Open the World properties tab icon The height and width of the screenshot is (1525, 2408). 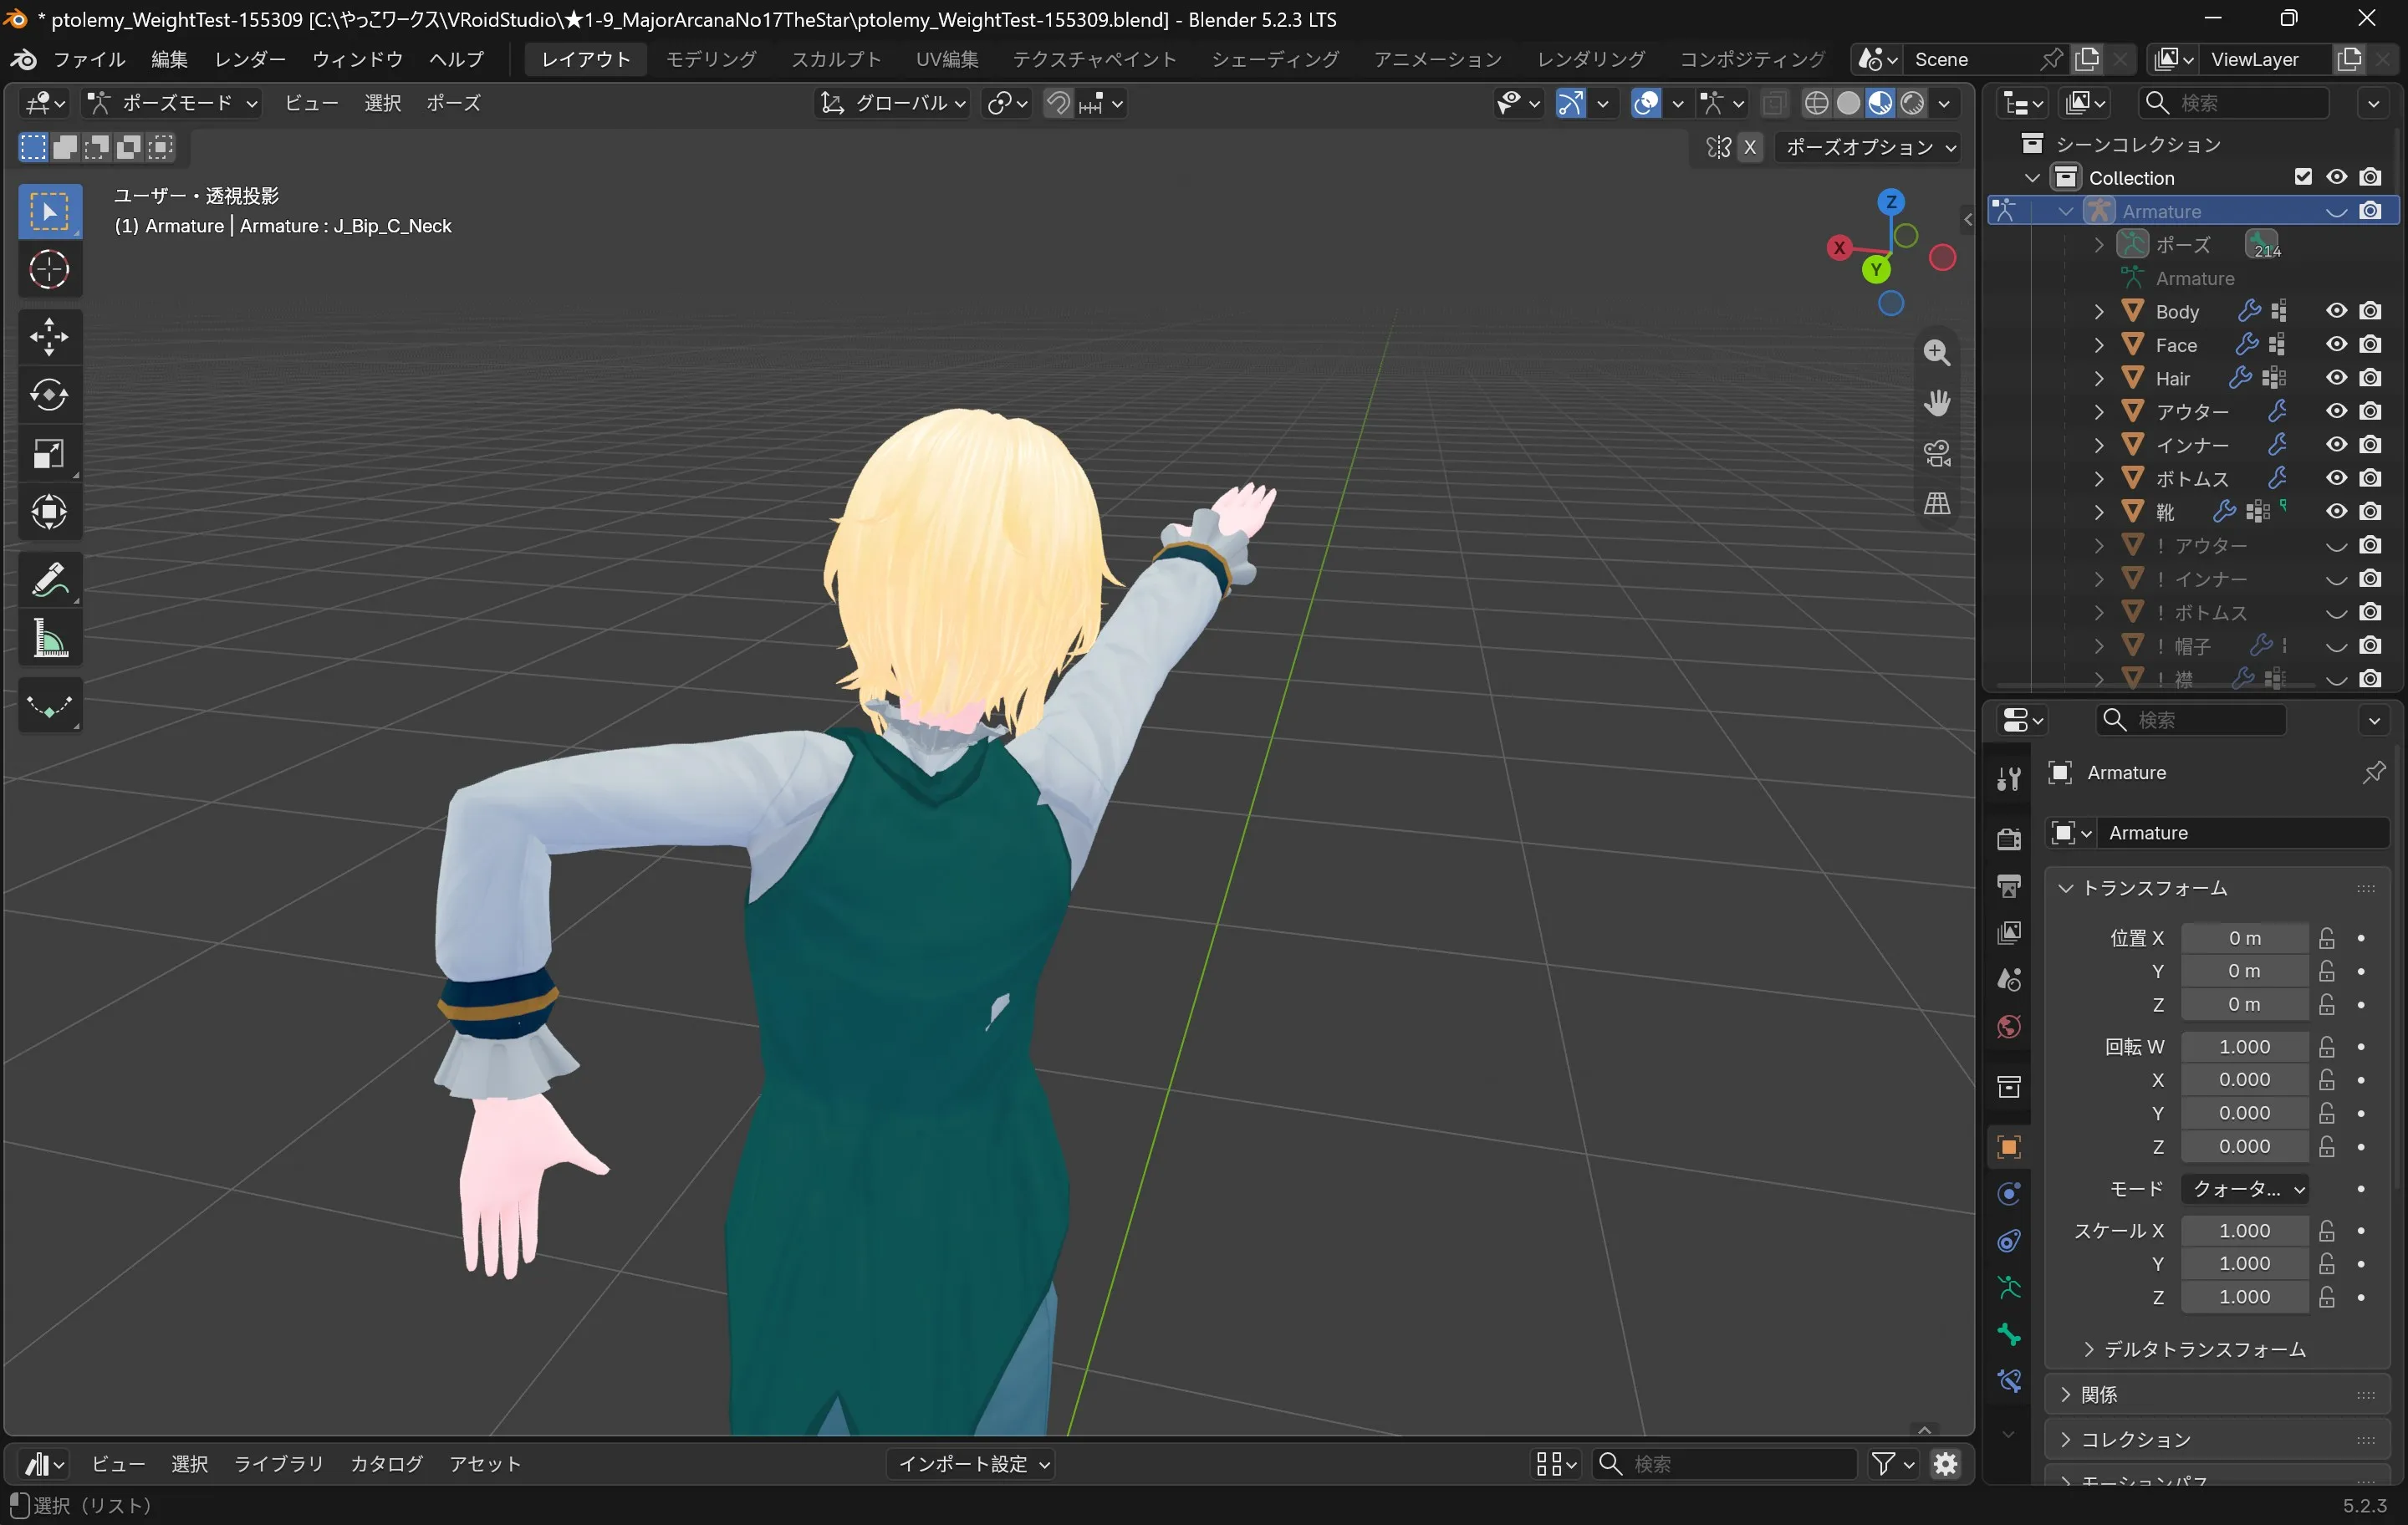pyautogui.click(x=2008, y=1027)
